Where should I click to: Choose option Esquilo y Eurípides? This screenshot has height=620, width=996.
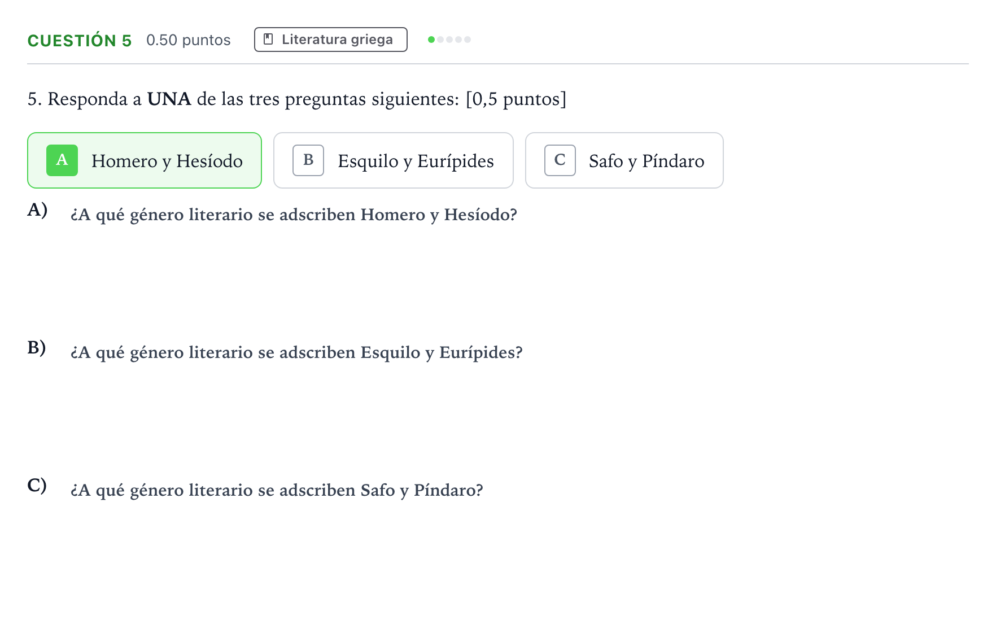tap(394, 160)
